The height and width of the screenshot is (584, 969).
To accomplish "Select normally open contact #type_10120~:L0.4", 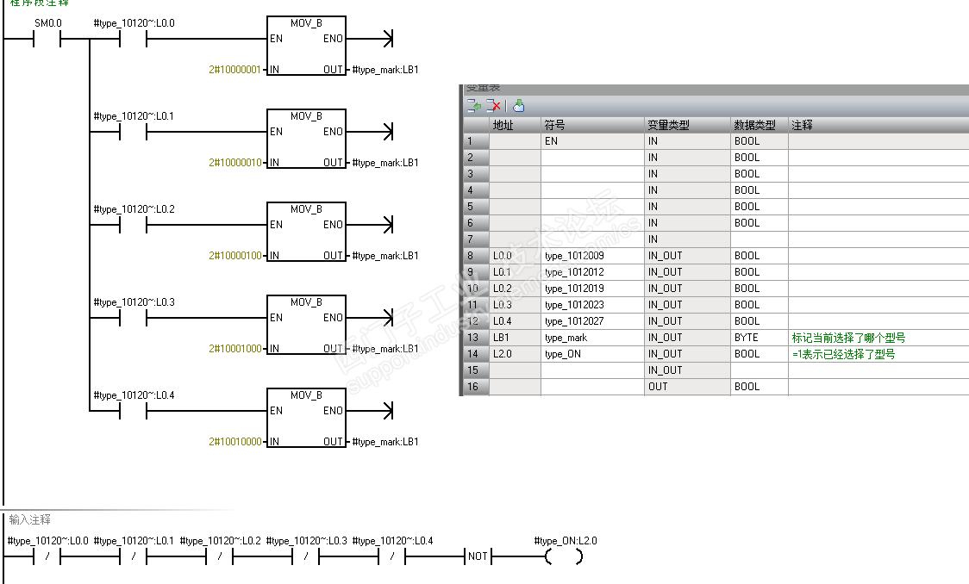I will coord(133,411).
